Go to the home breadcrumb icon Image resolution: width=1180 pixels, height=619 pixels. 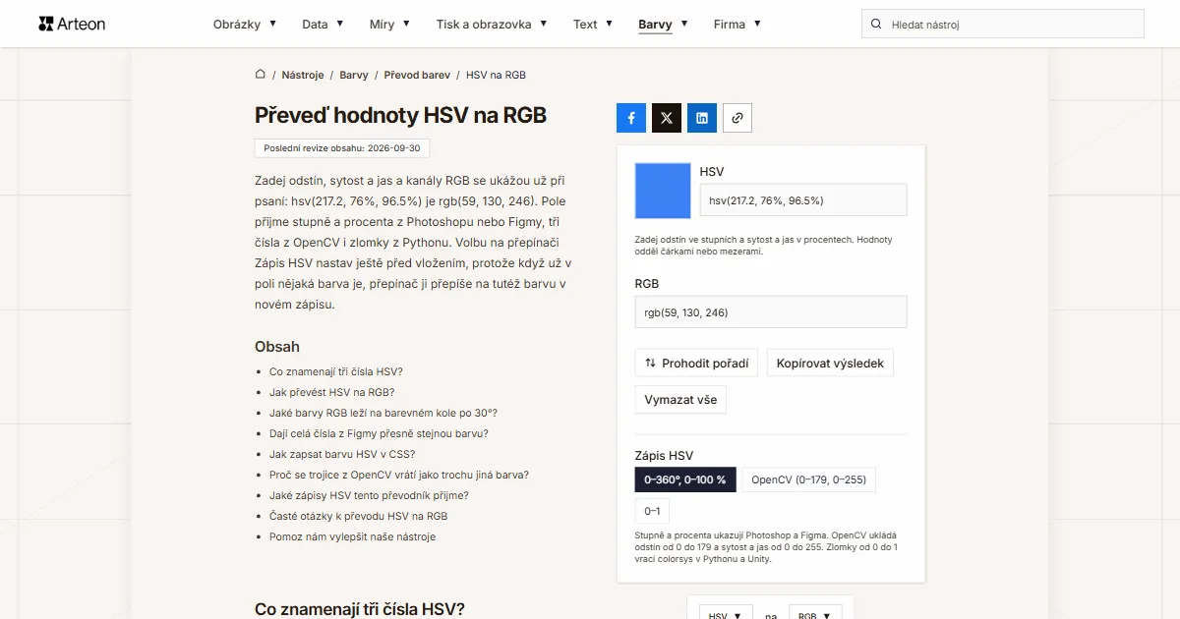261,75
